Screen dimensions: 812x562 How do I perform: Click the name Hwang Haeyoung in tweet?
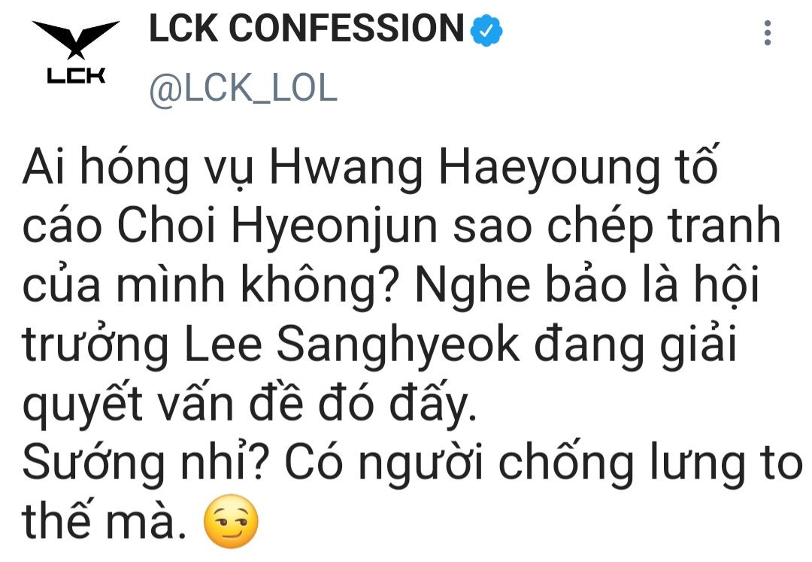(465, 169)
